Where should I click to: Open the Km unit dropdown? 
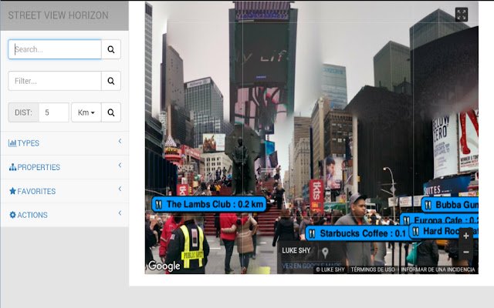coord(86,112)
